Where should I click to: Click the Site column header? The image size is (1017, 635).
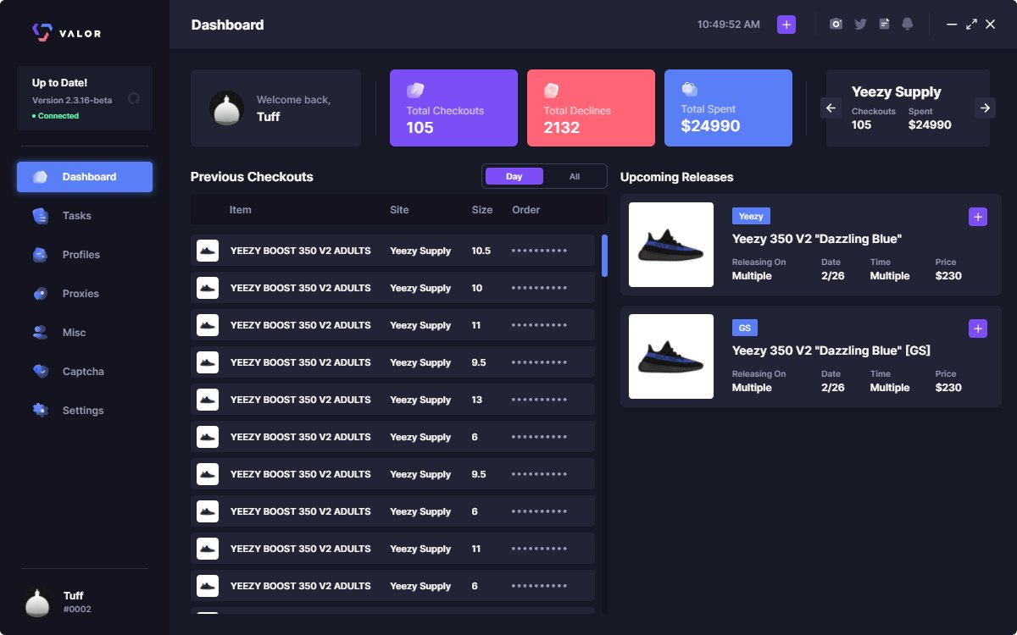tap(399, 210)
